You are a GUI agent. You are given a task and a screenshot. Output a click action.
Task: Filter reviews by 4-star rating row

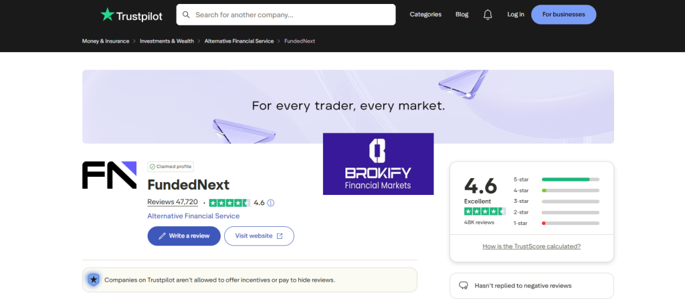point(556,190)
